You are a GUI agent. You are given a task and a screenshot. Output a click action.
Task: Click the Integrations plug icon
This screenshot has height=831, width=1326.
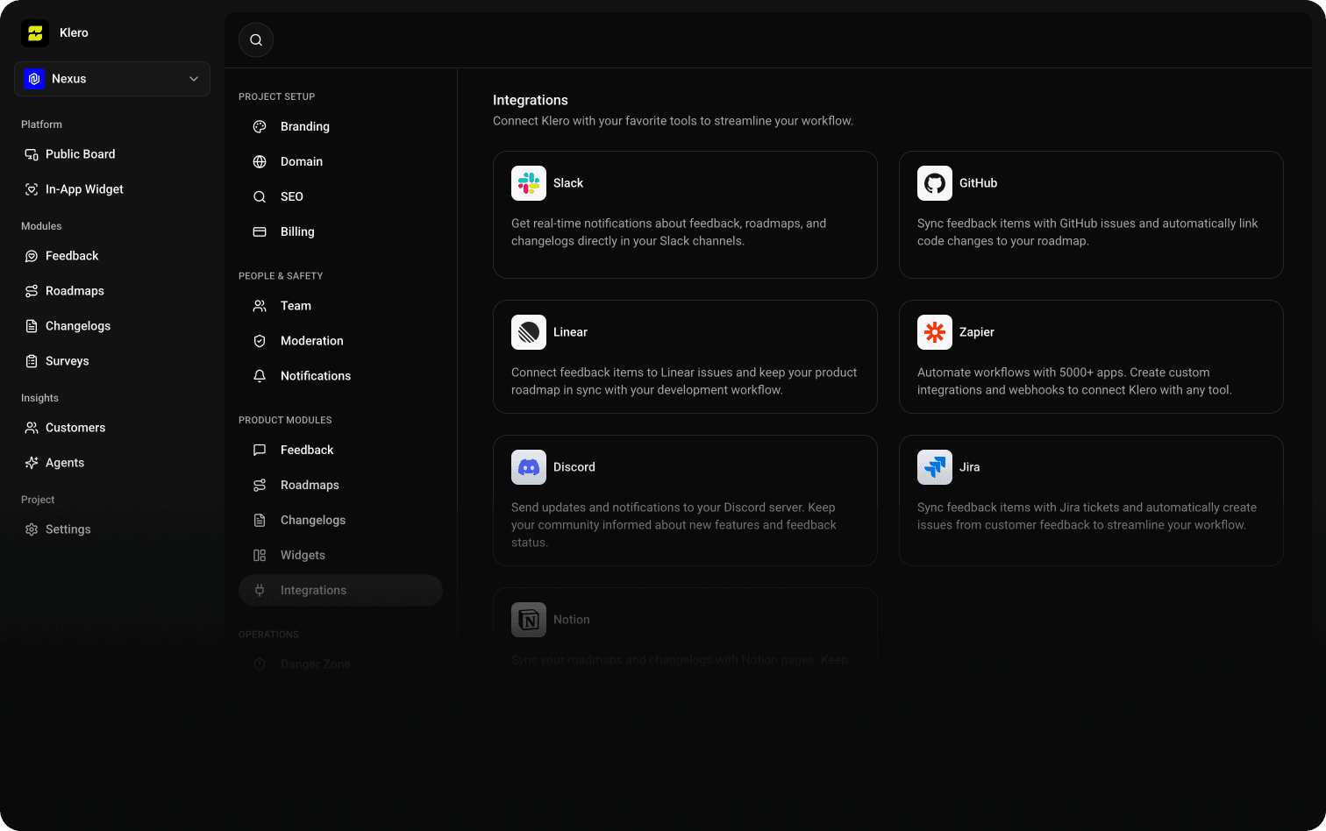[260, 590]
